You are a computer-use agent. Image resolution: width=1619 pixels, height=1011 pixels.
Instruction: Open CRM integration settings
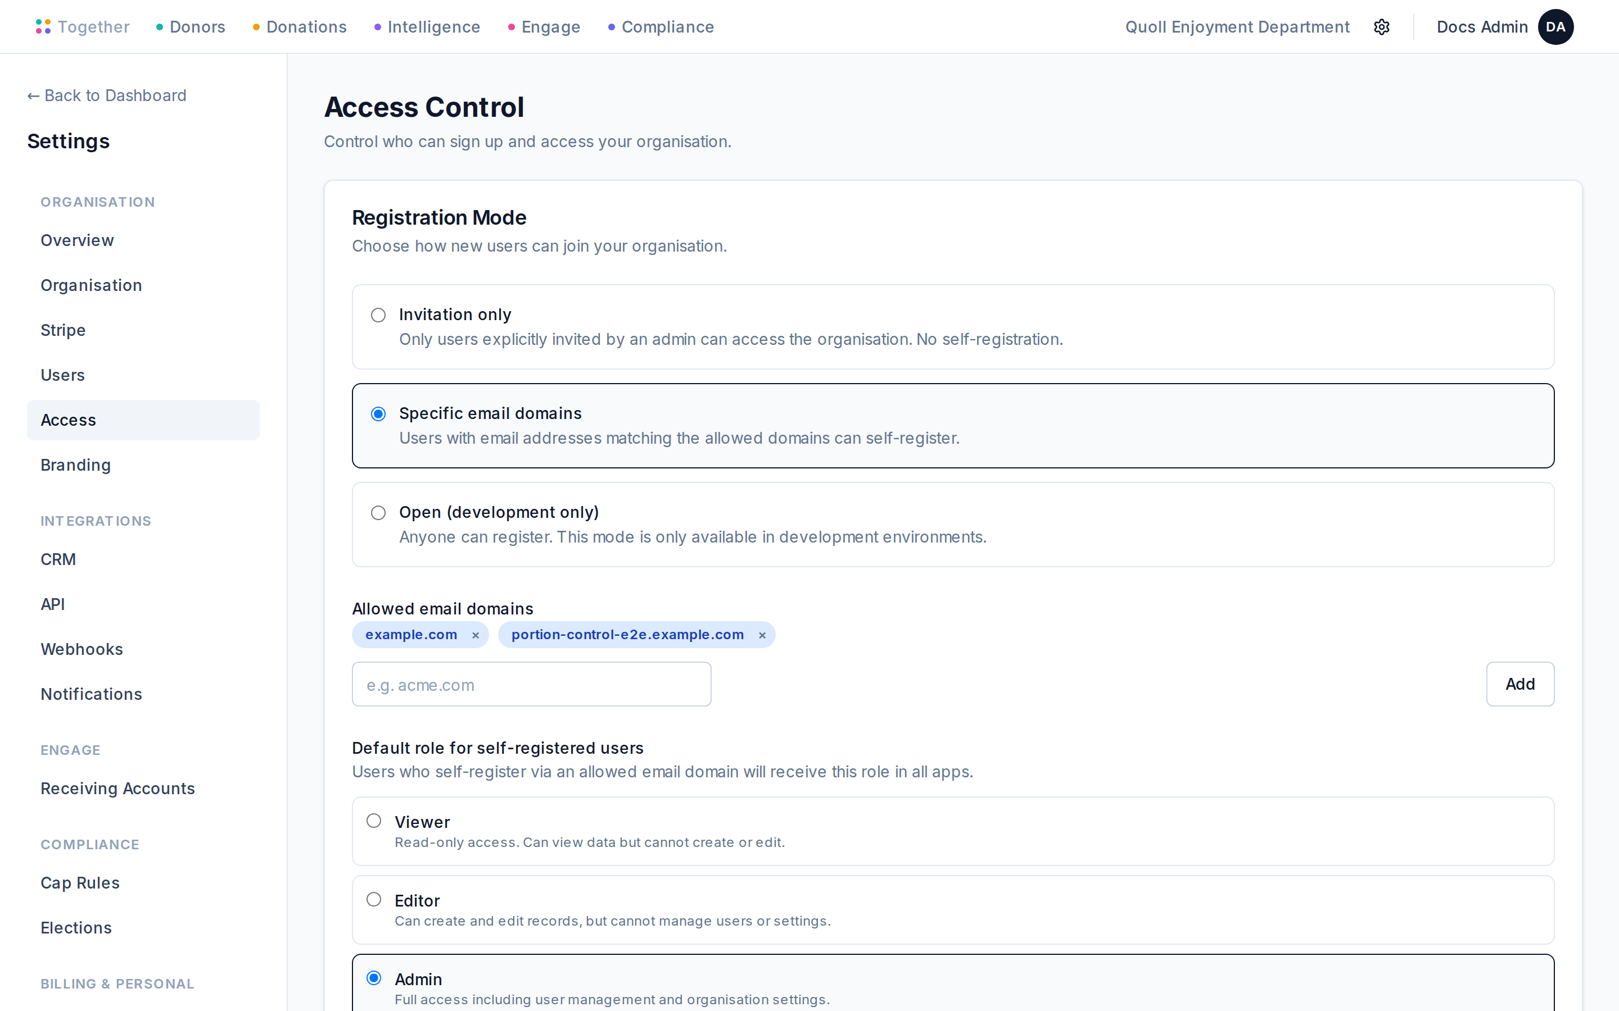(143, 559)
